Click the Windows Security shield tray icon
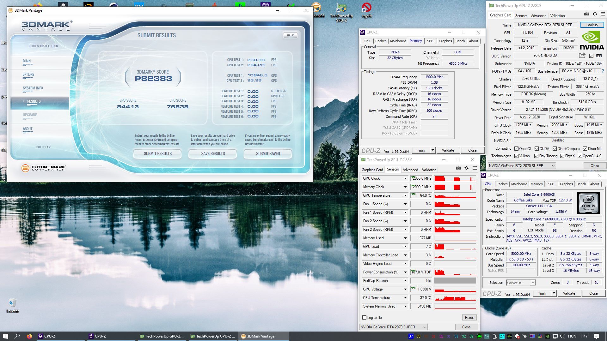 pos(517,336)
